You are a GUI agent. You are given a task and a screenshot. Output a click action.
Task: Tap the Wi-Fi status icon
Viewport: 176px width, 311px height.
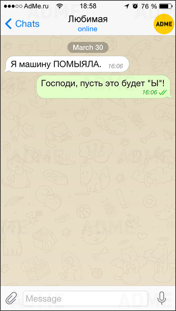60,6
